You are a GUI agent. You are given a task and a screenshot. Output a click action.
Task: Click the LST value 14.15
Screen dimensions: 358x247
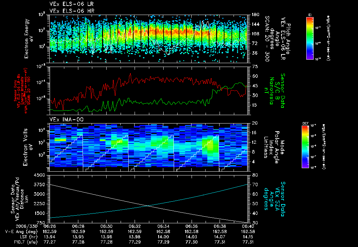point(248,237)
